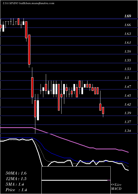Click the tall red candle falling to 1.55
The width and height of the screenshot is (138, 194).
[x=29, y=50]
